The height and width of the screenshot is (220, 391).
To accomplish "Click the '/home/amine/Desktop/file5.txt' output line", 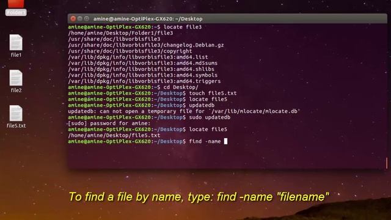I will click(x=114, y=135).
